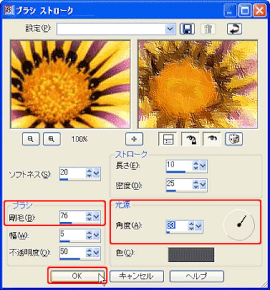This screenshot has width=270, height=290.
Task: Open the ソフトネス value slider dropdown
Action: [x=96, y=173]
